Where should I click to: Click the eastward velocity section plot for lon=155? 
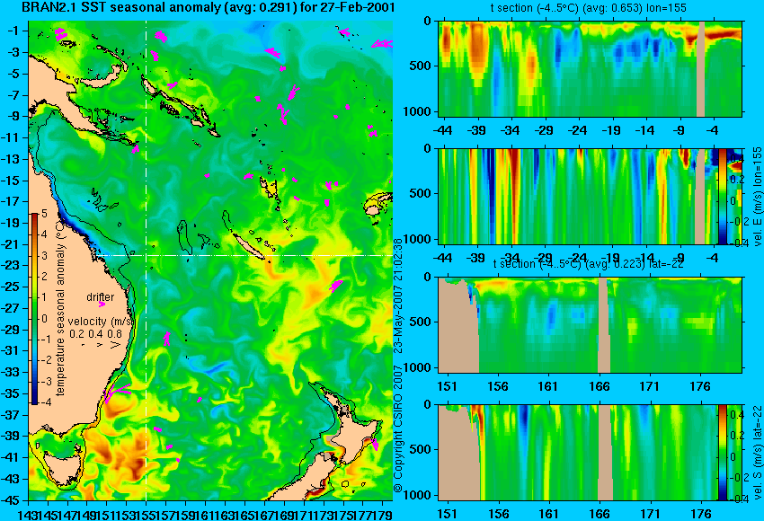pos(591,196)
